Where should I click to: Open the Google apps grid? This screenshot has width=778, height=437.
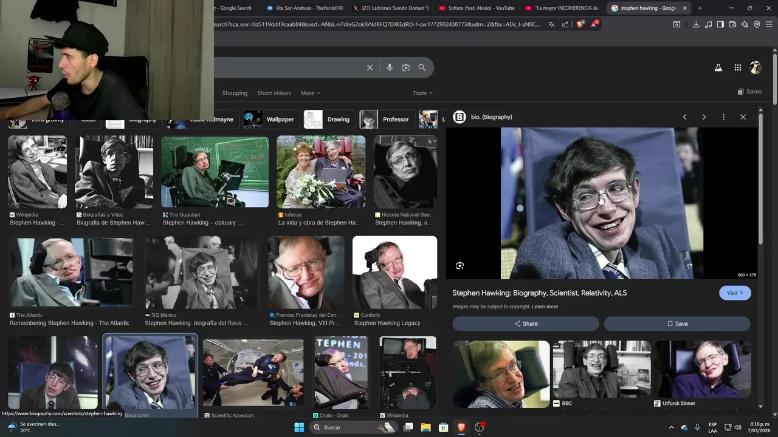(x=737, y=68)
